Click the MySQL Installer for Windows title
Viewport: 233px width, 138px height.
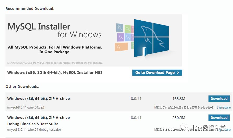(54, 30)
